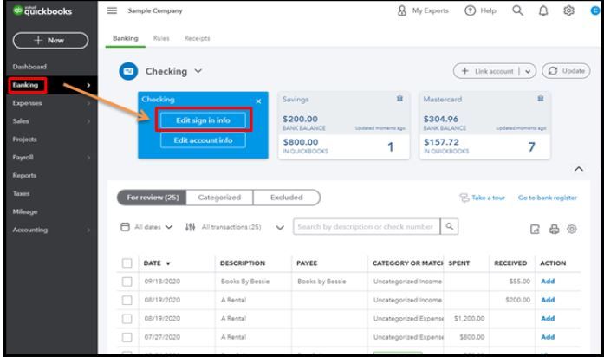The image size is (604, 357).
Task: Sort by the DATE column arrow
Action: coord(168,263)
